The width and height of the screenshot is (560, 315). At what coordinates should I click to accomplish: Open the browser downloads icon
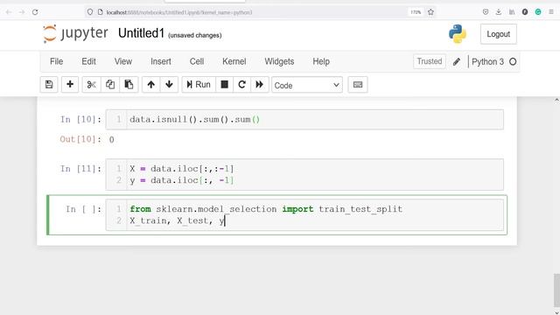(499, 12)
